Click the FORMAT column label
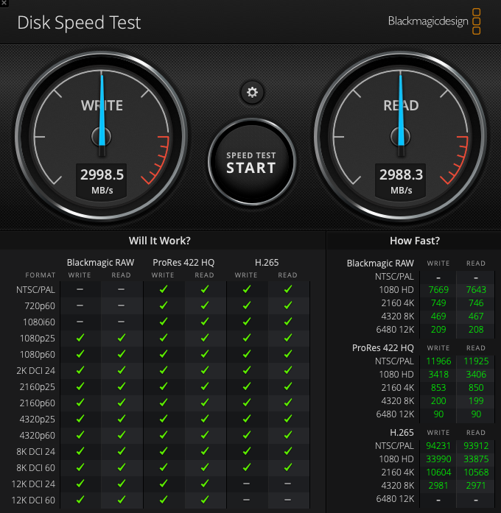The image size is (501, 513). (41, 275)
